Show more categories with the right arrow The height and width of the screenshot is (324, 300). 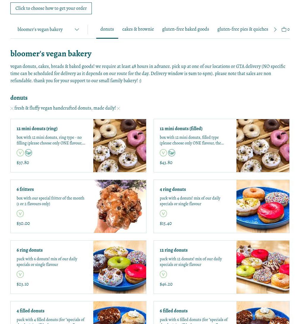pyautogui.click(x=275, y=29)
